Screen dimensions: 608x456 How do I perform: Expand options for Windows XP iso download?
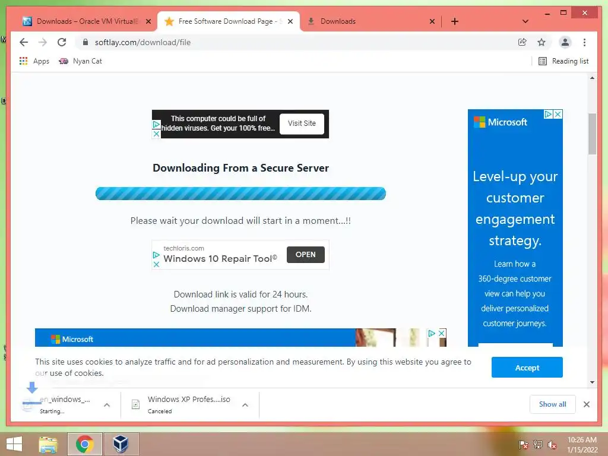(245, 405)
